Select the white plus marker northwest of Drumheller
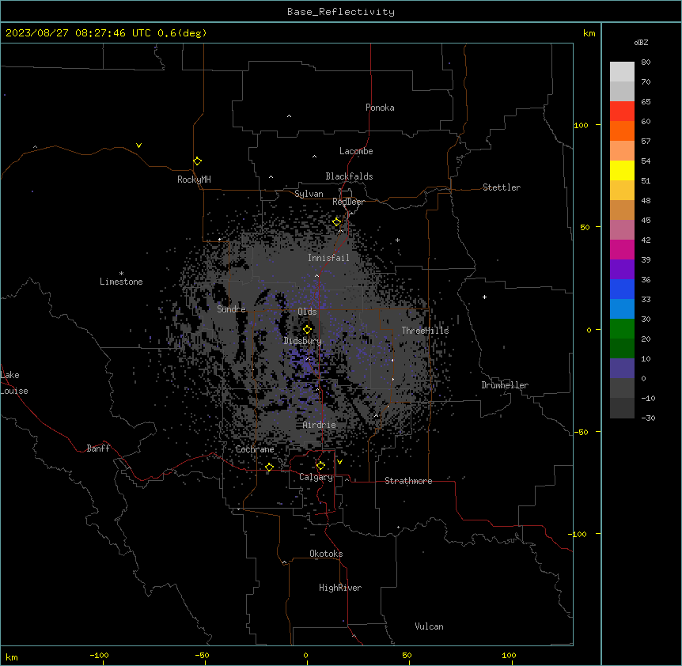Image resolution: width=682 pixels, height=666 pixels. click(x=484, y=297)
